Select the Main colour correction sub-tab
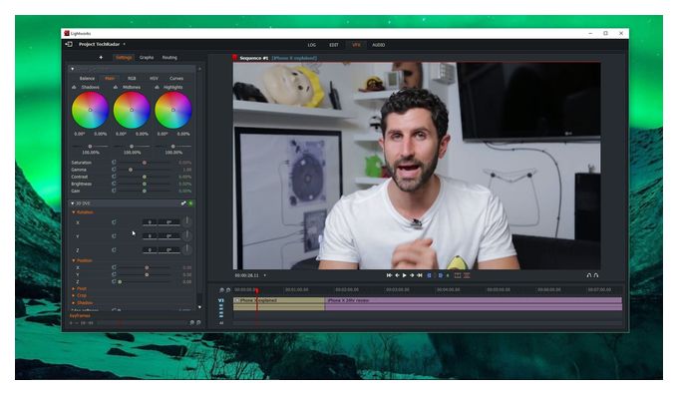The image size is (678, 395). pos(110,79)
